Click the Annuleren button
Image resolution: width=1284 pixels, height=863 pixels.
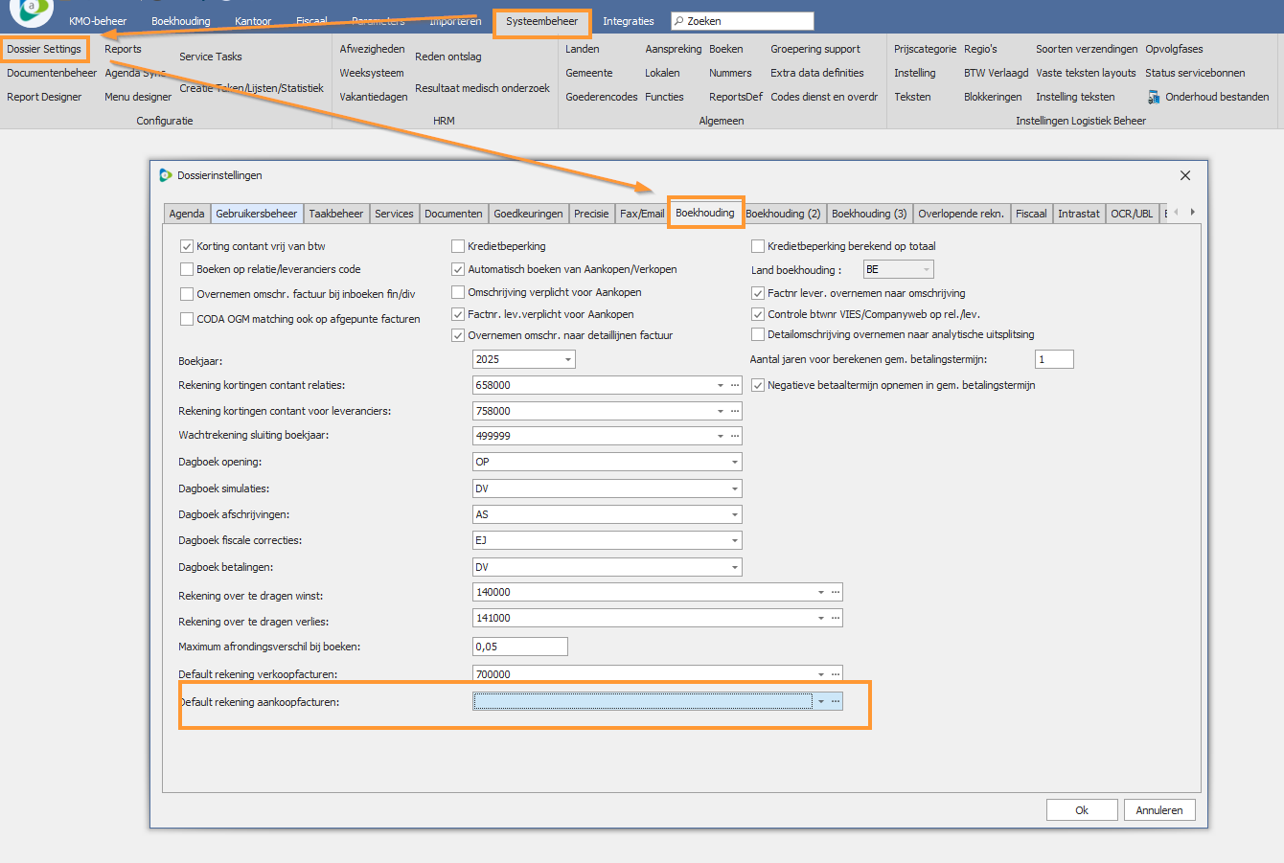click(1158, 810)
